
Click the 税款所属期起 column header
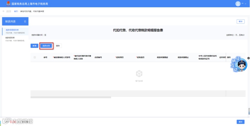162,57
